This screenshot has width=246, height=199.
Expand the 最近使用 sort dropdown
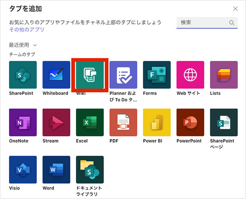23,45
